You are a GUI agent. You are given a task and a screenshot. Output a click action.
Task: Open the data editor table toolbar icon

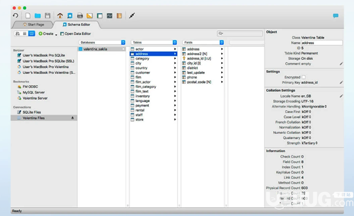tap(100, 15)
